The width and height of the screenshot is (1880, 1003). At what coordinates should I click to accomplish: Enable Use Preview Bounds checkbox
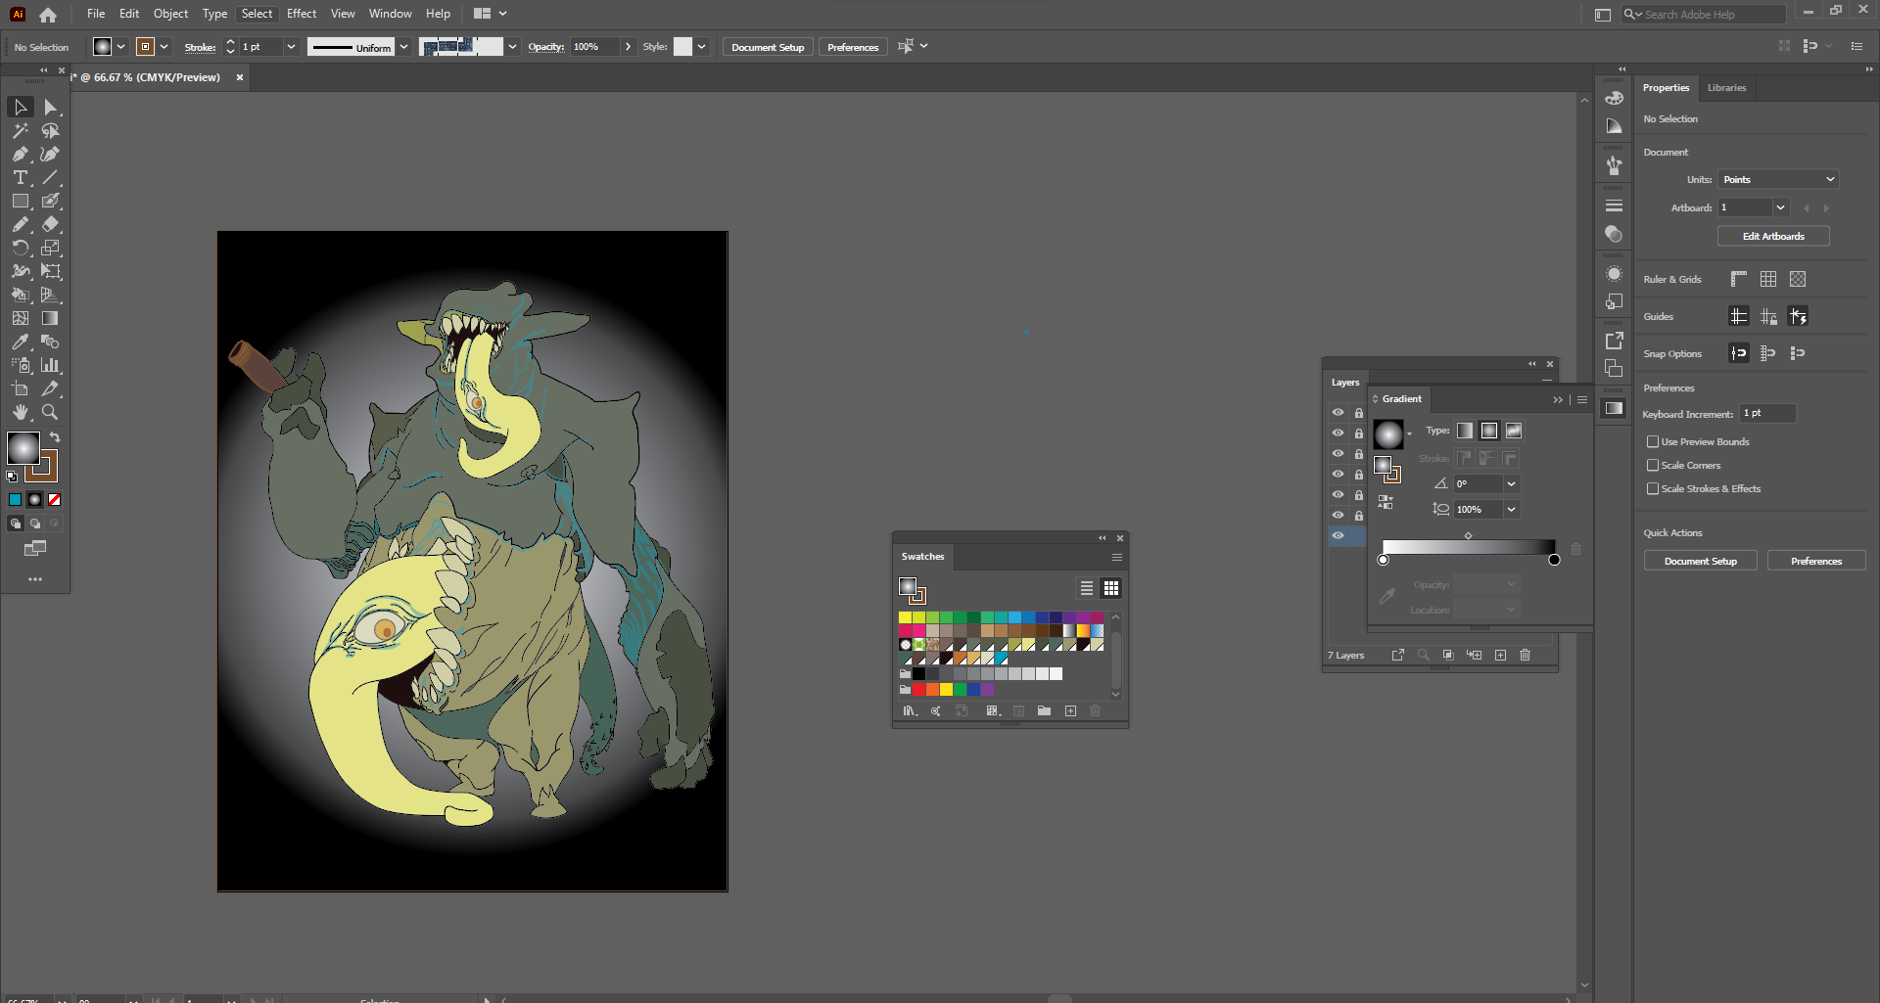click(x=1653, y=441)
